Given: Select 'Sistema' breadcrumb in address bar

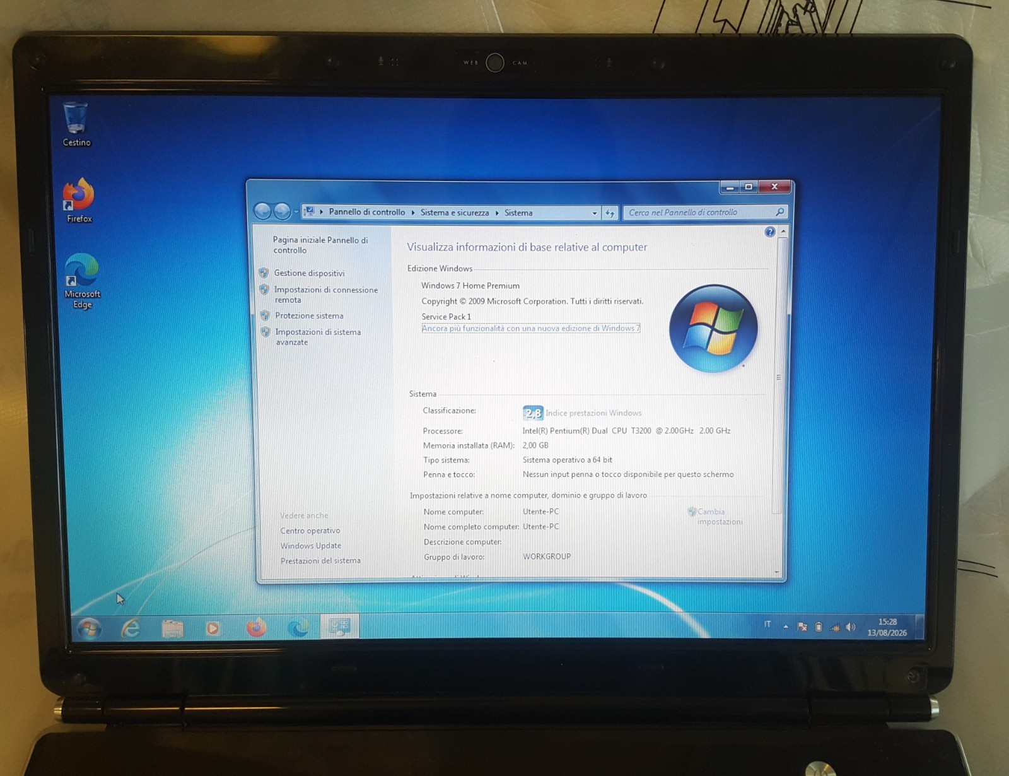Looking at the screenshot, I should [518, 213].
